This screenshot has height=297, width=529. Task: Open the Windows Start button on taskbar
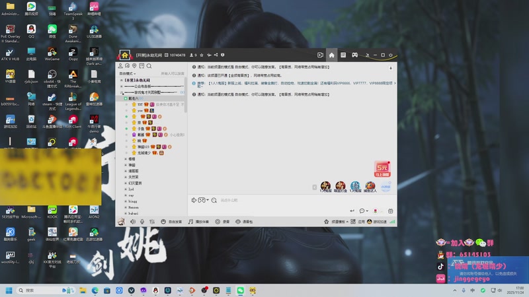click(x=9, y=290)
